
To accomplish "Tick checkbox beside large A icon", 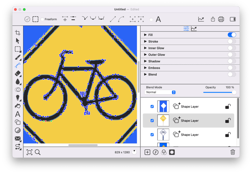I will point(151,20).
